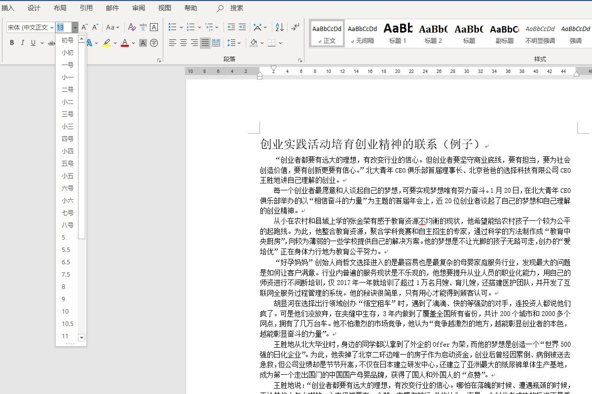This screenshot has height=394, width=592.
Task: Open the borders dropdown arrow
Action: coord(280,43)
